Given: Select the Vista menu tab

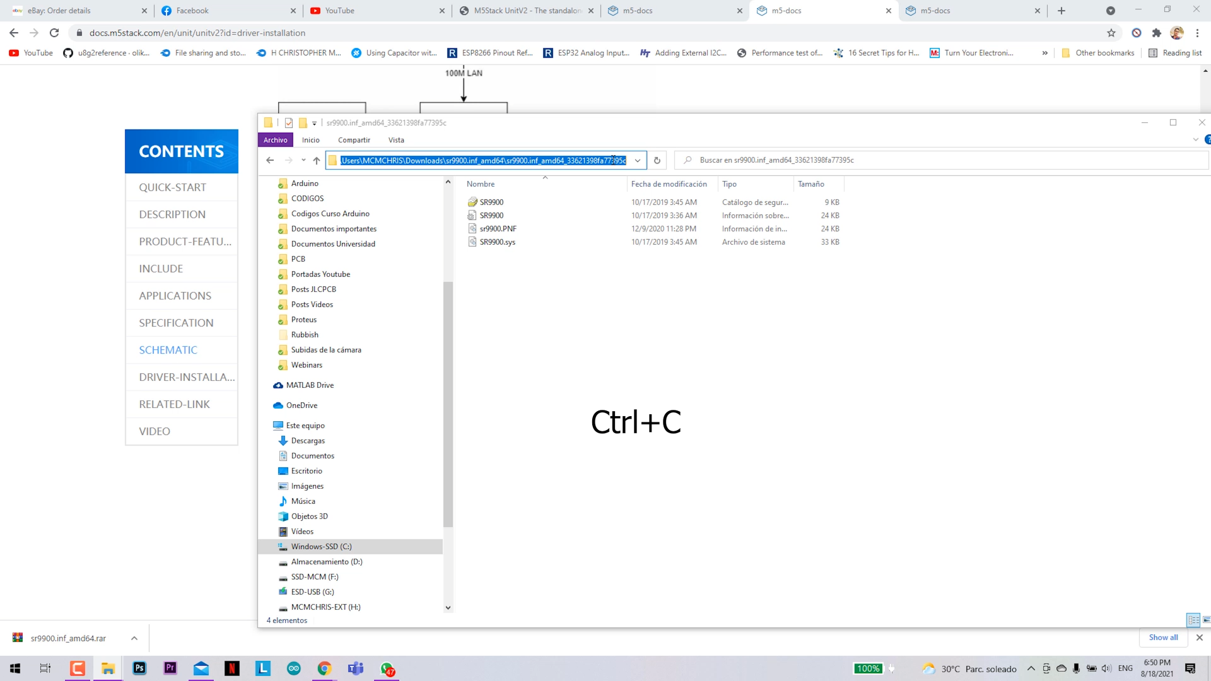Looking at the screenshot, I should pos(397,140).
